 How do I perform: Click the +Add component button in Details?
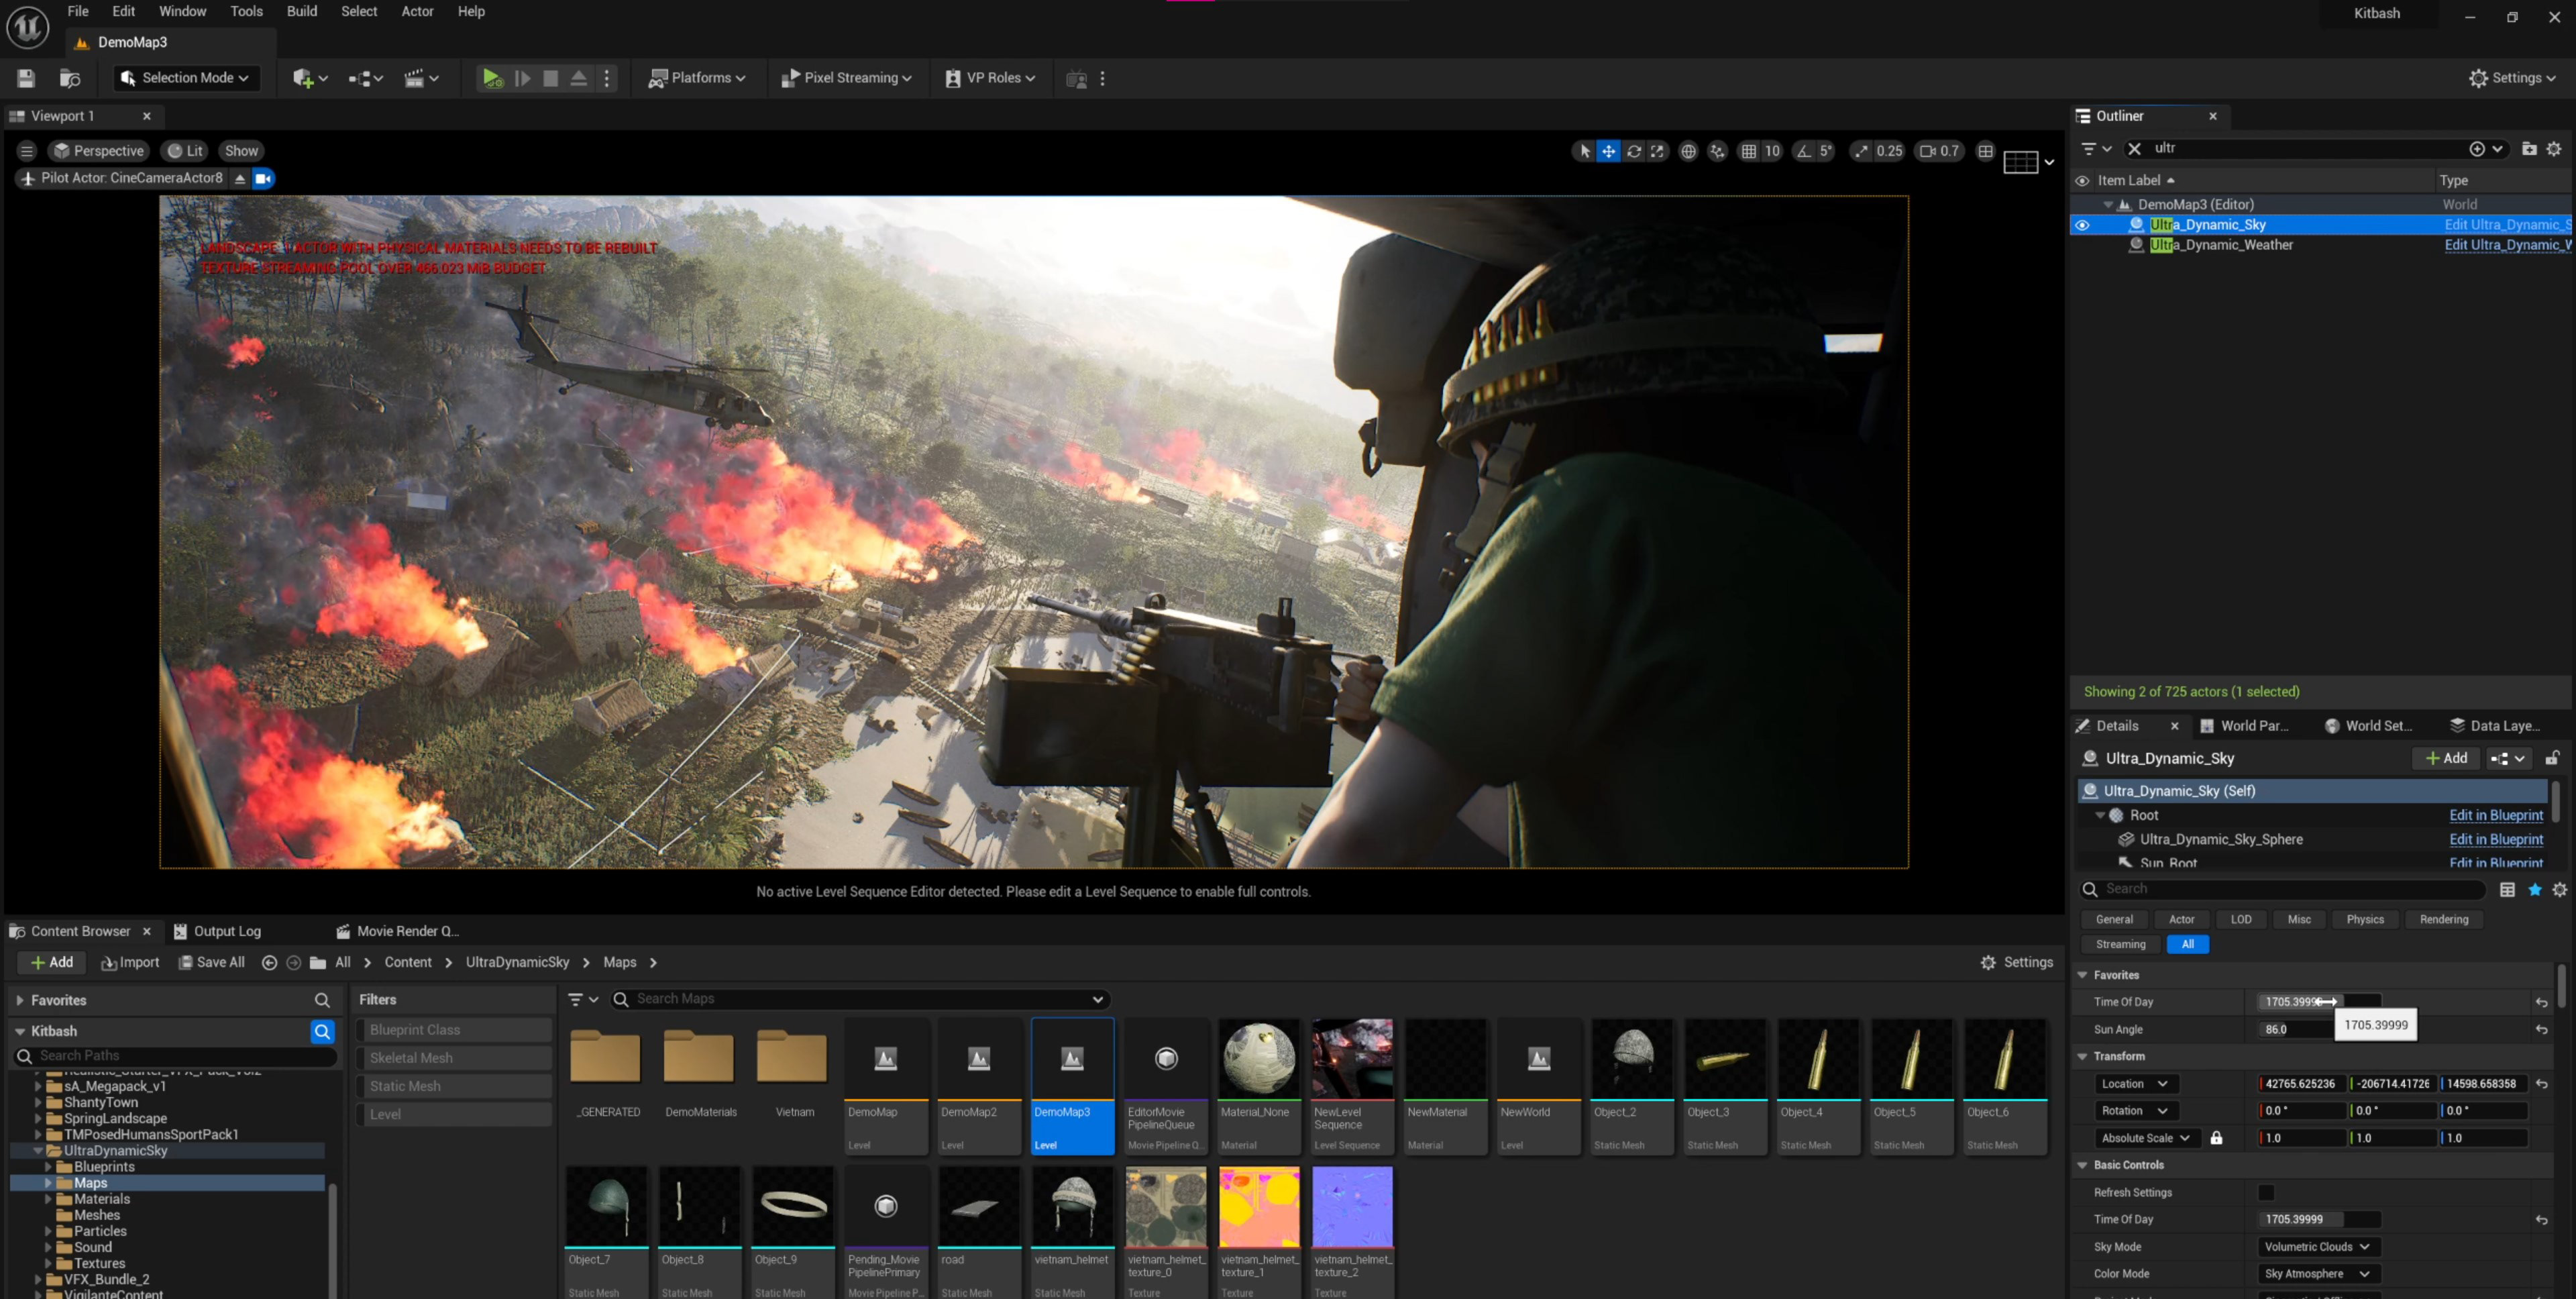(2446, 758)
